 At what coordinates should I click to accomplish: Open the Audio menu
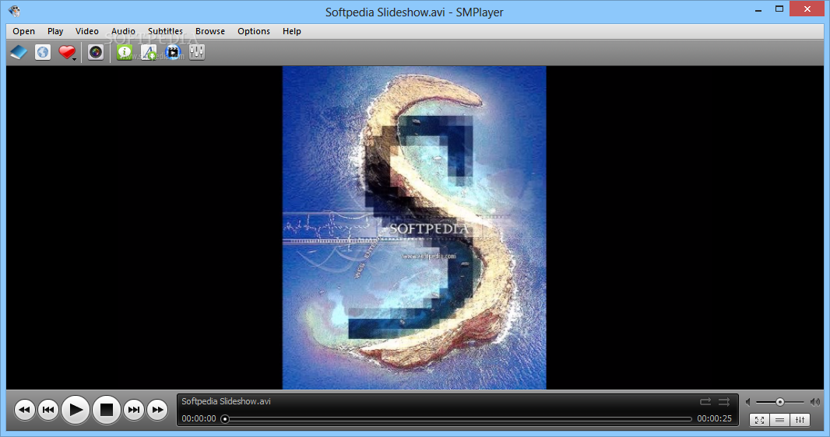[x=123, y=31]
